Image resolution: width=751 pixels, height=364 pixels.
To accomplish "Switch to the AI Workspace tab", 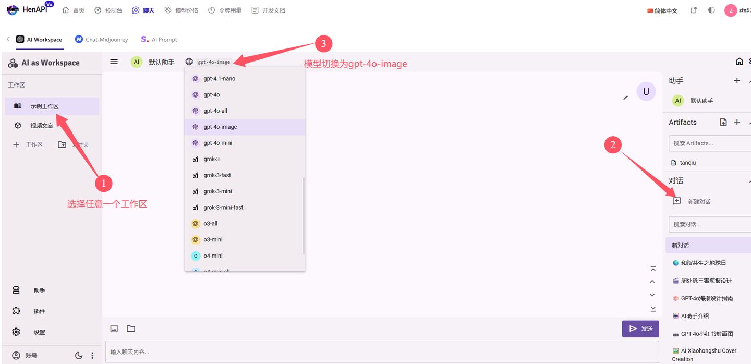I will (39, 39).
